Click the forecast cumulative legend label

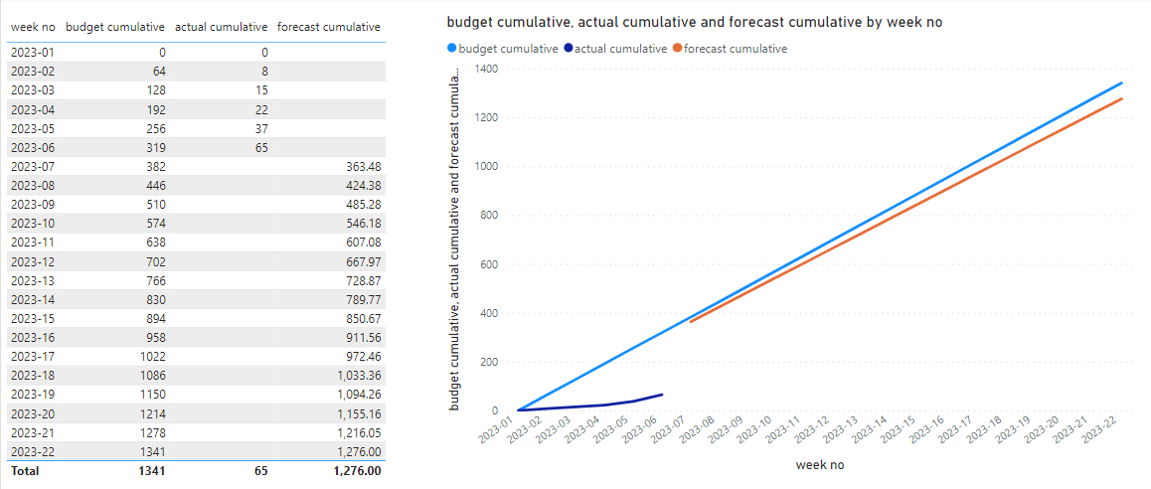[x=736, y=49]
